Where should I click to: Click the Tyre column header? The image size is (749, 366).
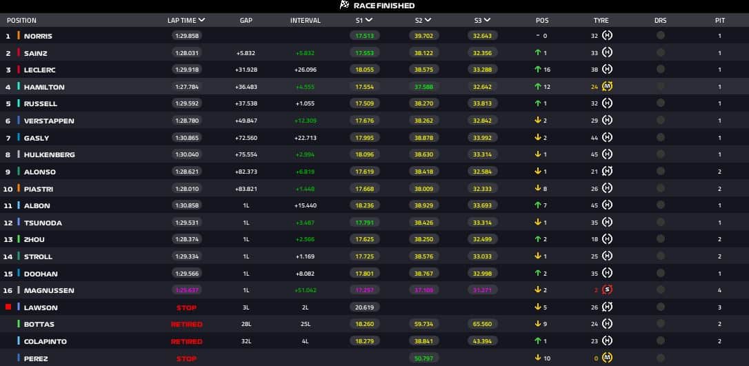click(x=601, y=21)
